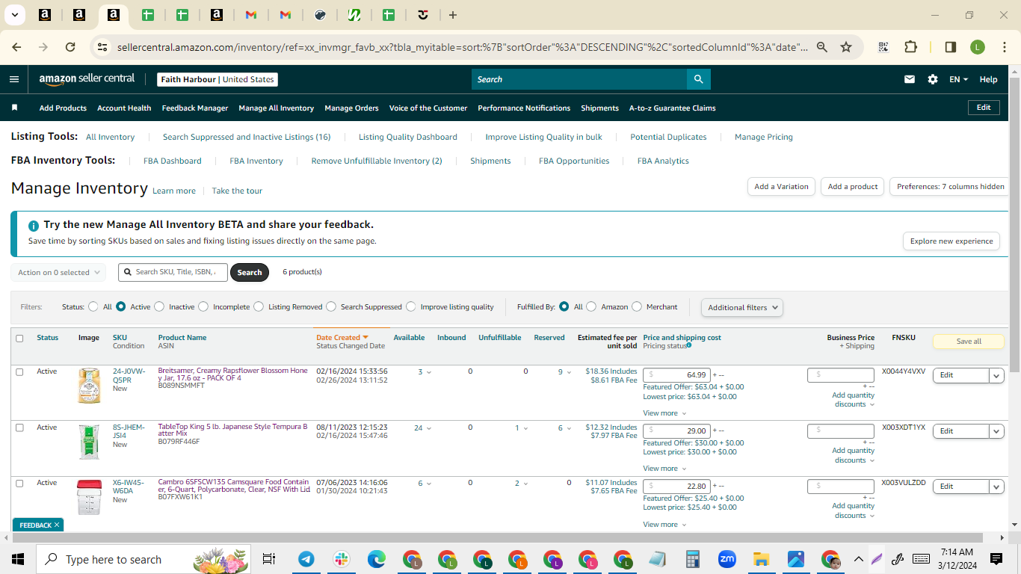Select Fulfilled By Amazon radio button
1021x574 pixels.
click(591, 306)
